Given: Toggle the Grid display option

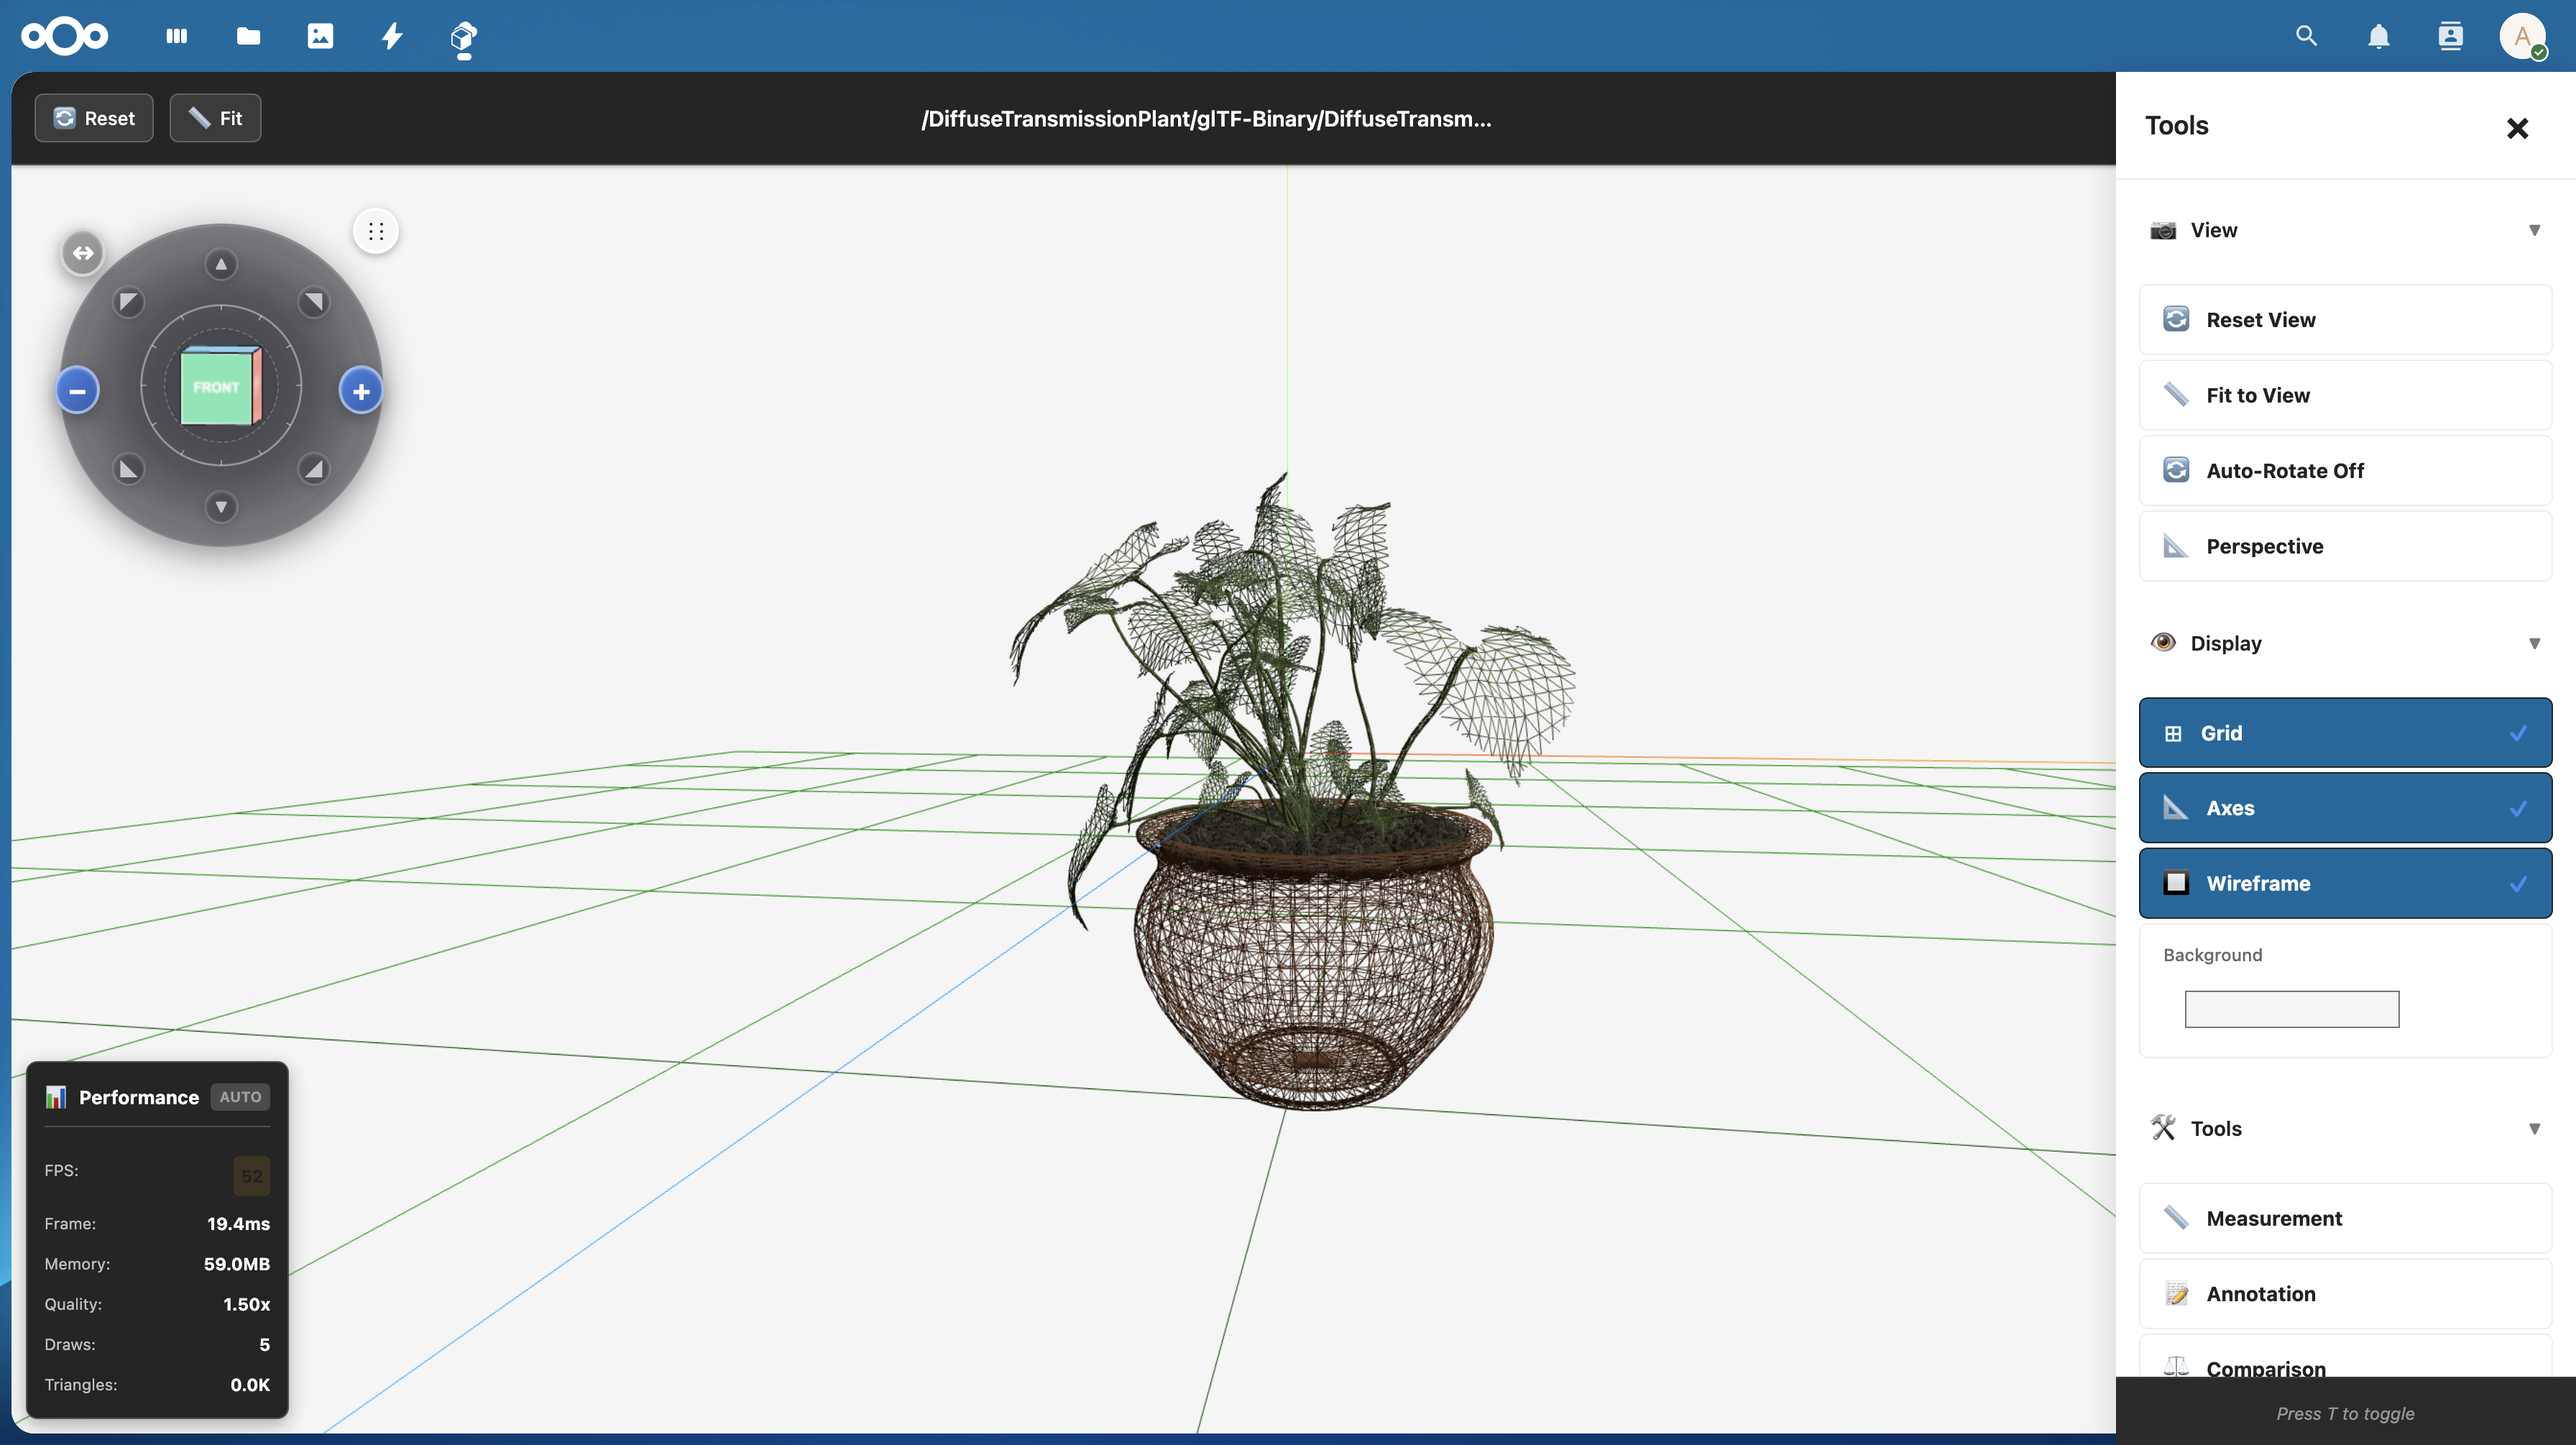Looking at the screenshot, I should [2344, 733].
